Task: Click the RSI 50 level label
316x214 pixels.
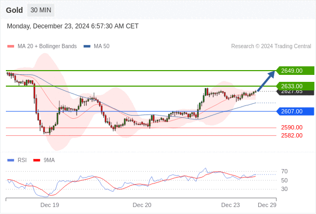Action: [284, 180]
